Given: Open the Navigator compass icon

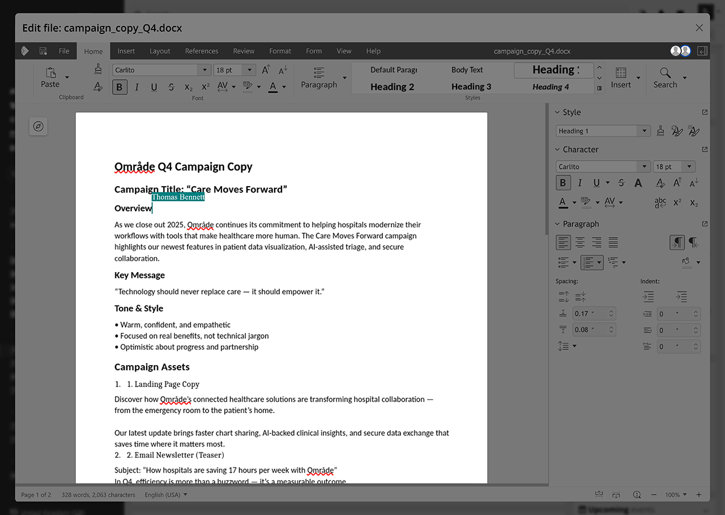Looking at the screenshot, I should coord(39,126).
